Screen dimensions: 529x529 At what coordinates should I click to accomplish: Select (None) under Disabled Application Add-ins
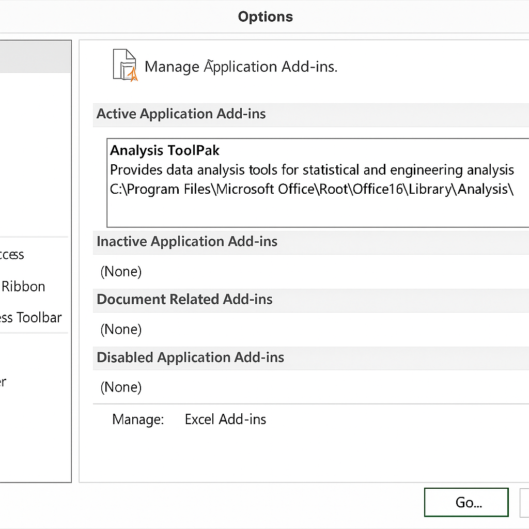tap(121, 387)
